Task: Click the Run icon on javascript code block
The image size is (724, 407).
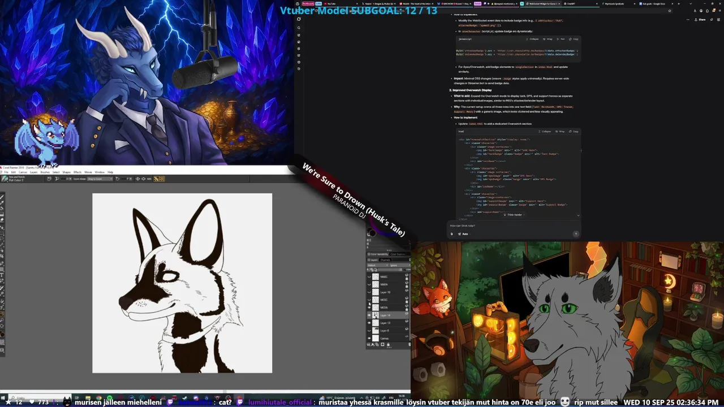Action: (559, 39)
